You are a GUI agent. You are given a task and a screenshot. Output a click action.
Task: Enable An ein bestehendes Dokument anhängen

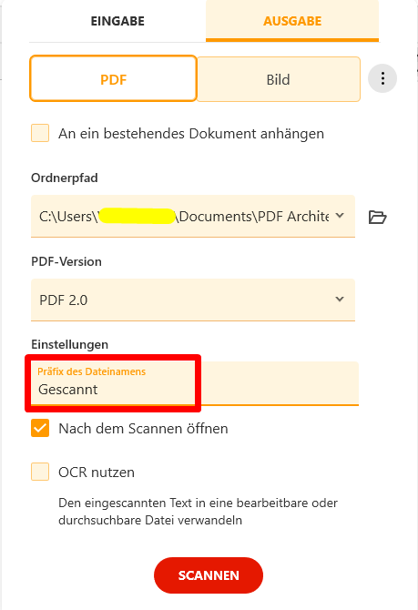click(40, 133)
